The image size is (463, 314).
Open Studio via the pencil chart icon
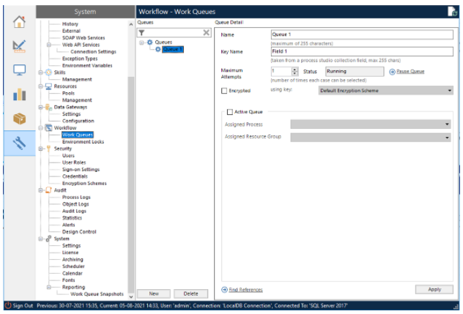pyautogui.click(x=19, y=46)
